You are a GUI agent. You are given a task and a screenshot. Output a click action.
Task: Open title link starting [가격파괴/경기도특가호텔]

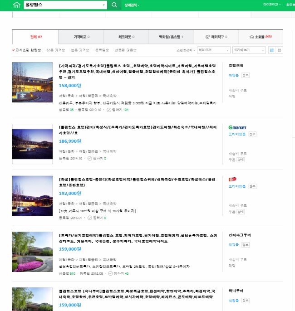pyautogui.click(x=137, y=72)
